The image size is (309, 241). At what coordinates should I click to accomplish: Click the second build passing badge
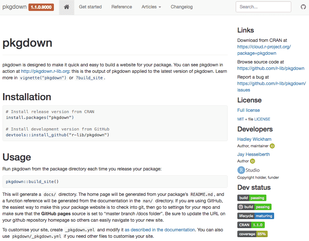pyautogui.click(x=254, y=207)
